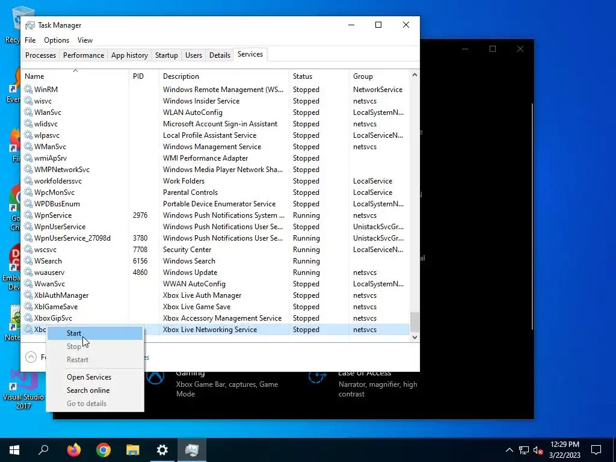Click Xbox Live Networking Service description

210,329
